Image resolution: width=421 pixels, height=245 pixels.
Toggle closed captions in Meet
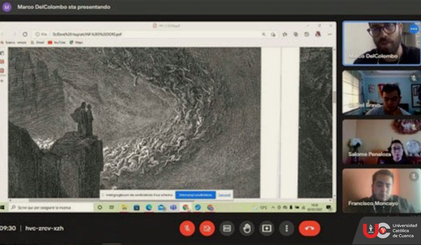(227, 229)
